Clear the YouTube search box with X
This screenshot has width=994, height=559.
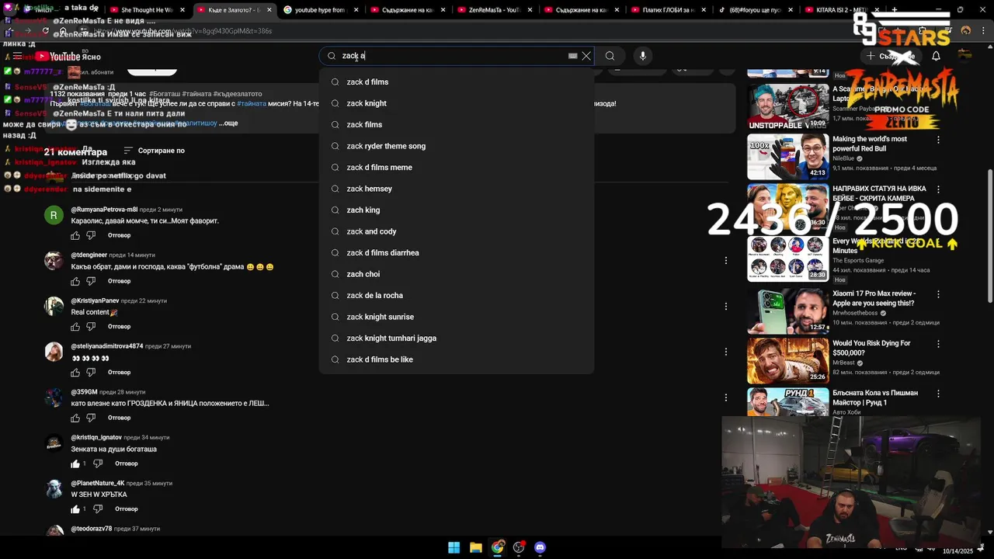[586, 56]
